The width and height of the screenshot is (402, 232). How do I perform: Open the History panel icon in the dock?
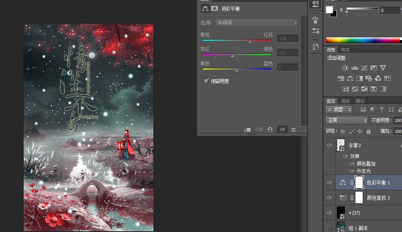click(315, 47)
